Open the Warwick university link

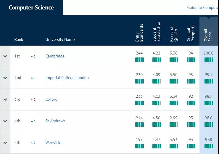pos(53,142)
